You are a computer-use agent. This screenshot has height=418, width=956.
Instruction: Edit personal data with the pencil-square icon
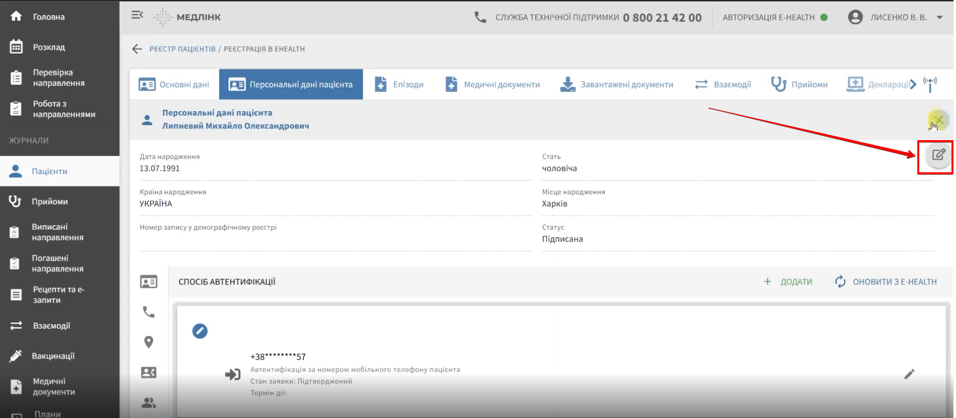938,155
